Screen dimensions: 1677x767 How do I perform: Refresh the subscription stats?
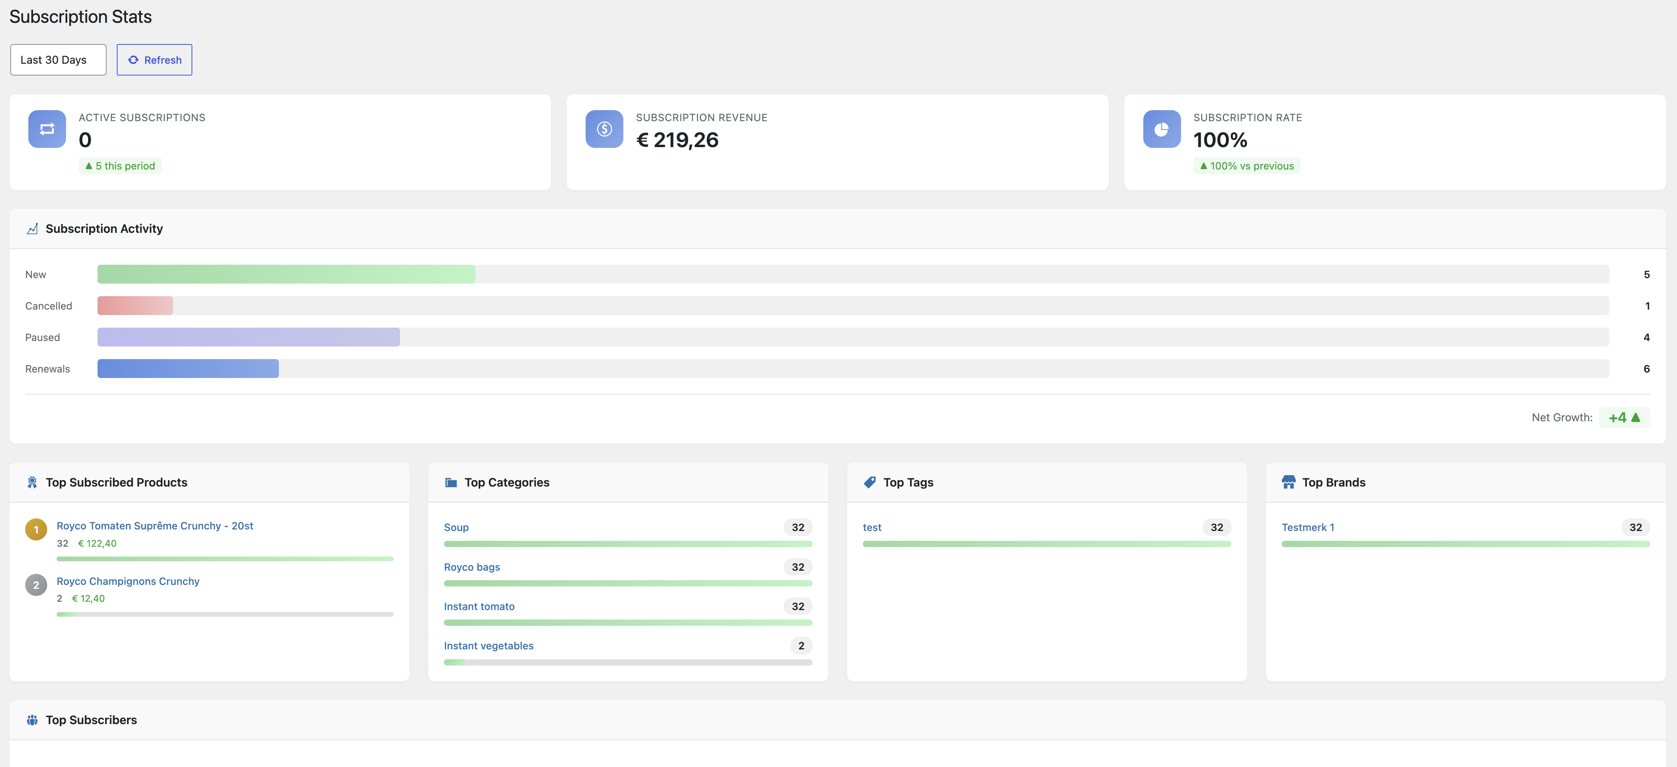coord(154,60)
